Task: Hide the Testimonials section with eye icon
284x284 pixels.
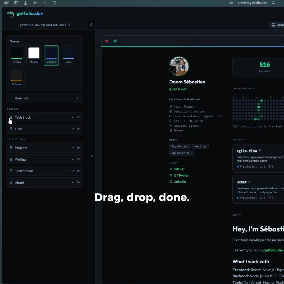Action: pyautogui.click(x=78, y=171)
